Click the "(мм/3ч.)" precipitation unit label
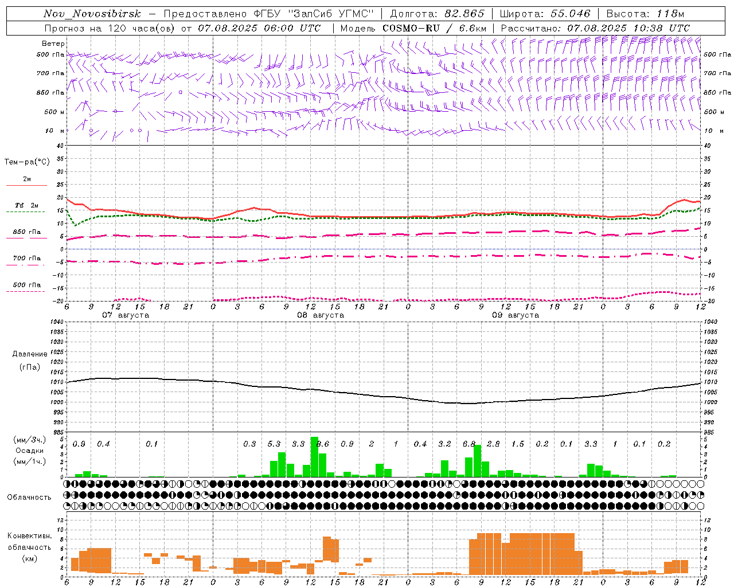734x587 pixels. coord(30,440)
